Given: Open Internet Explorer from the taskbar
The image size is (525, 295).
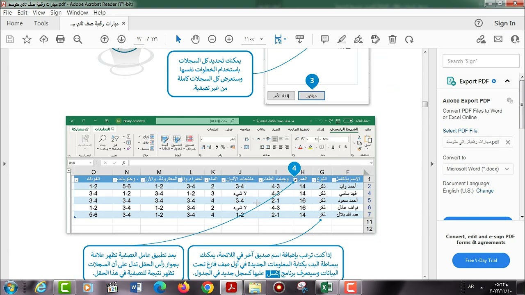Looking at the screenshot, I should click(x=41, y=288).
